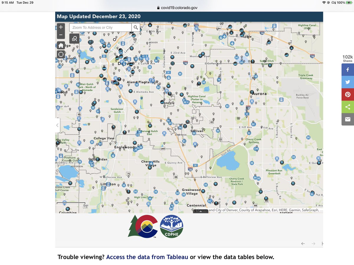
Task: Click the CDPHE logo
Action: pos(171,226)
